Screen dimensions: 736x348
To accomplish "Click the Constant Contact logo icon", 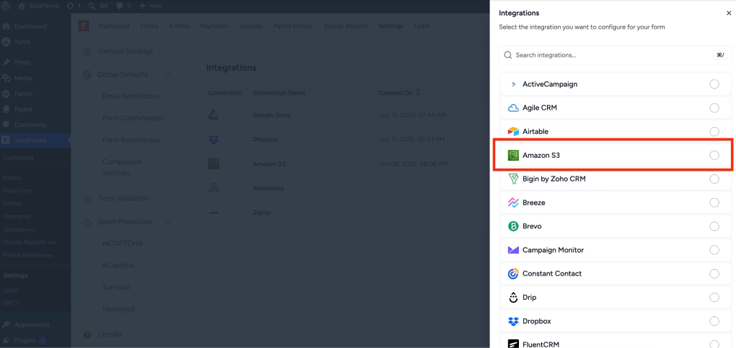I will (x=513, y=273).
